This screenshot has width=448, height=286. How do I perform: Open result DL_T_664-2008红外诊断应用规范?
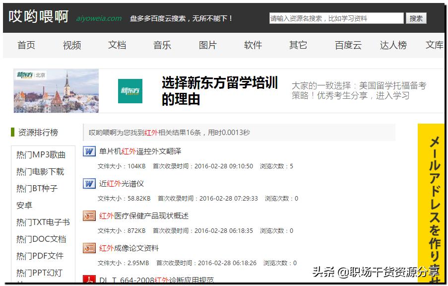(x=156, y=280)
